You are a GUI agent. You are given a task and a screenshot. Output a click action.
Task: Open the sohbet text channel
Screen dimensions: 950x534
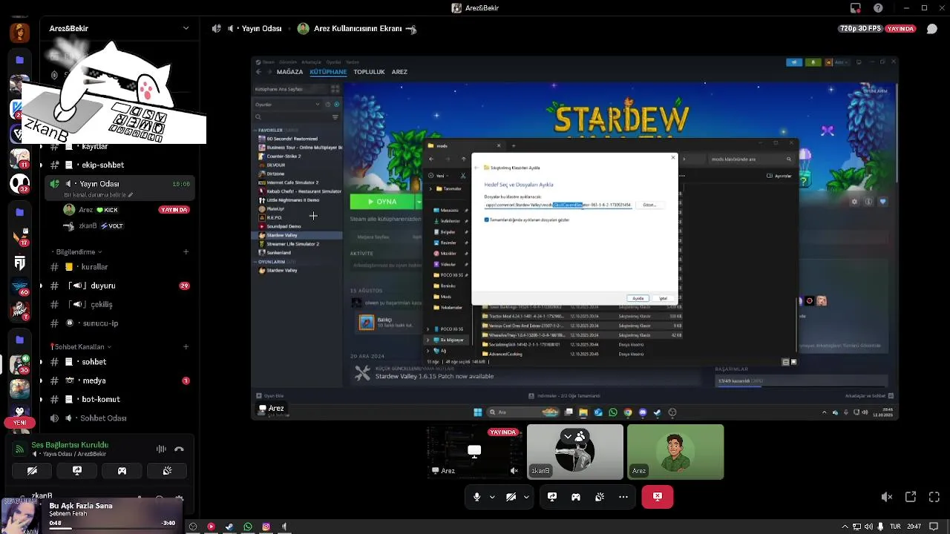point(94,362)
